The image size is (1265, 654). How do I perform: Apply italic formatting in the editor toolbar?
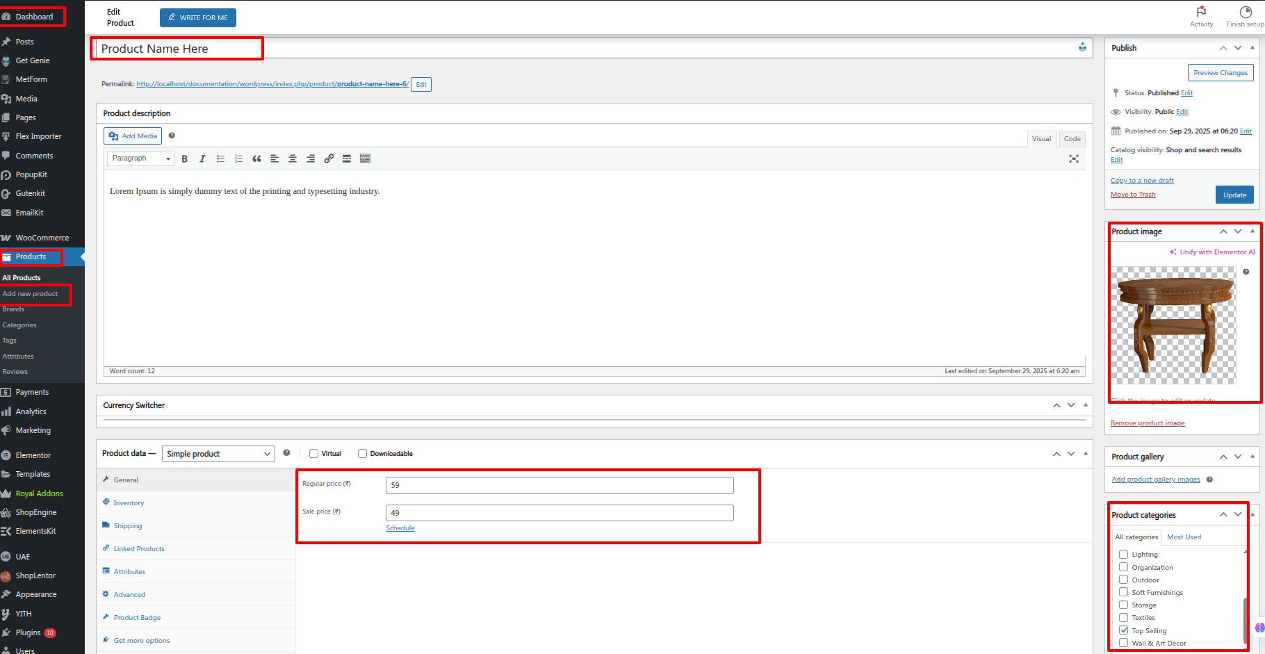pyautogui.click(x=202, y=159)
